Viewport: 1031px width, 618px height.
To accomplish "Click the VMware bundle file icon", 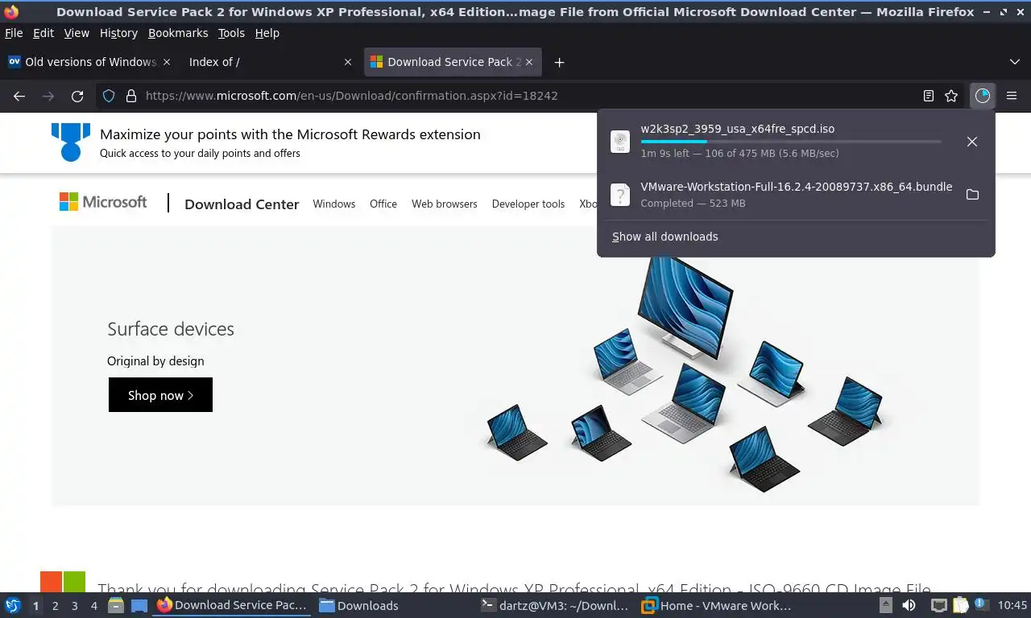I will pos(620,195).
